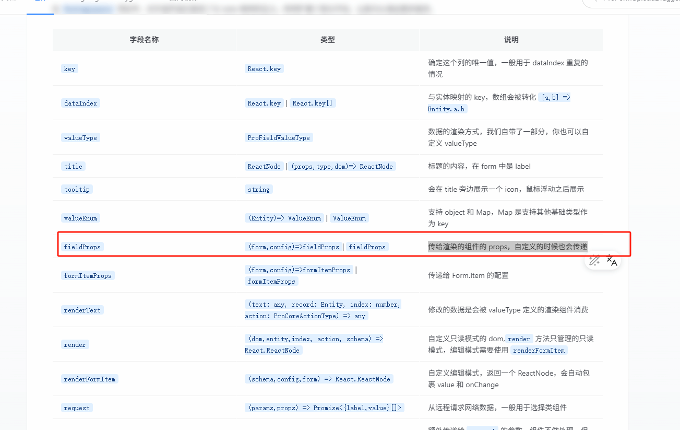Open the fieldProps field name link
This screenshot has height=430, width=680.
[82, 247]
